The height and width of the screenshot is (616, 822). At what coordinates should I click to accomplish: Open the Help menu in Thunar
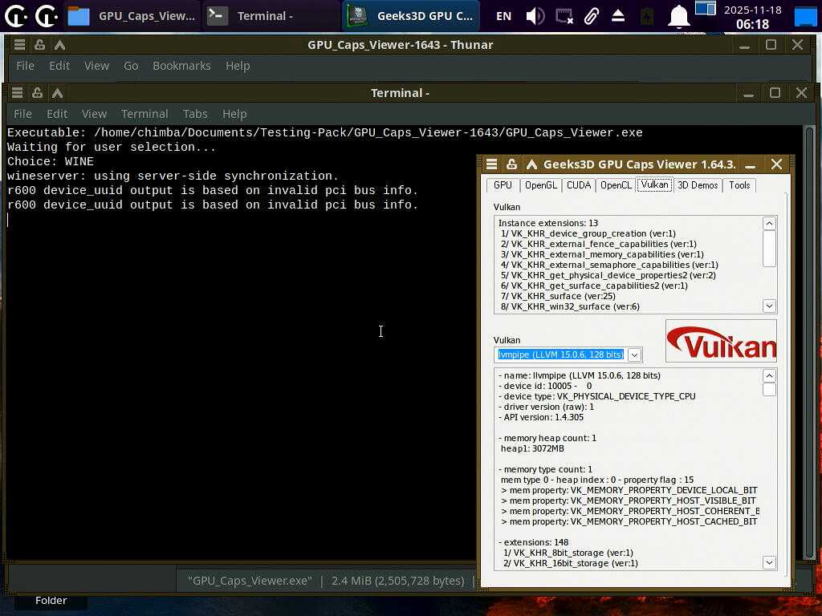point(238,66)
